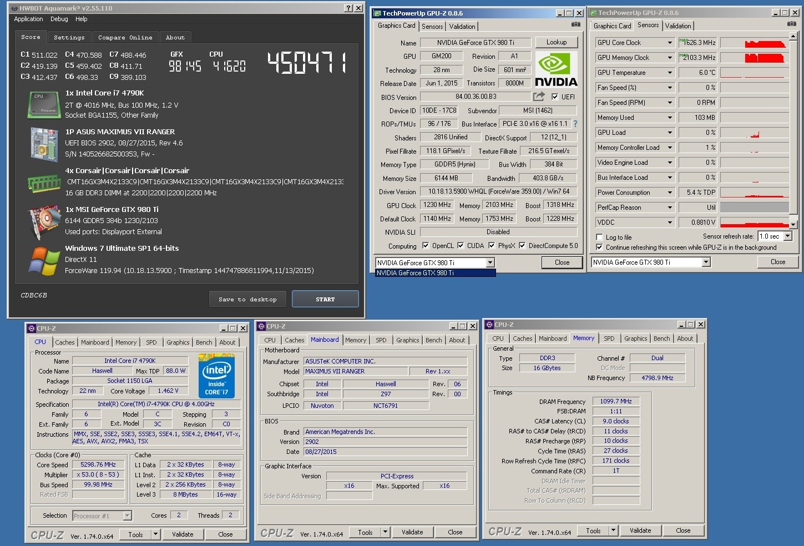Click the Intel inside Core i7 logo in CPU-Z

[x=216, y=376]
